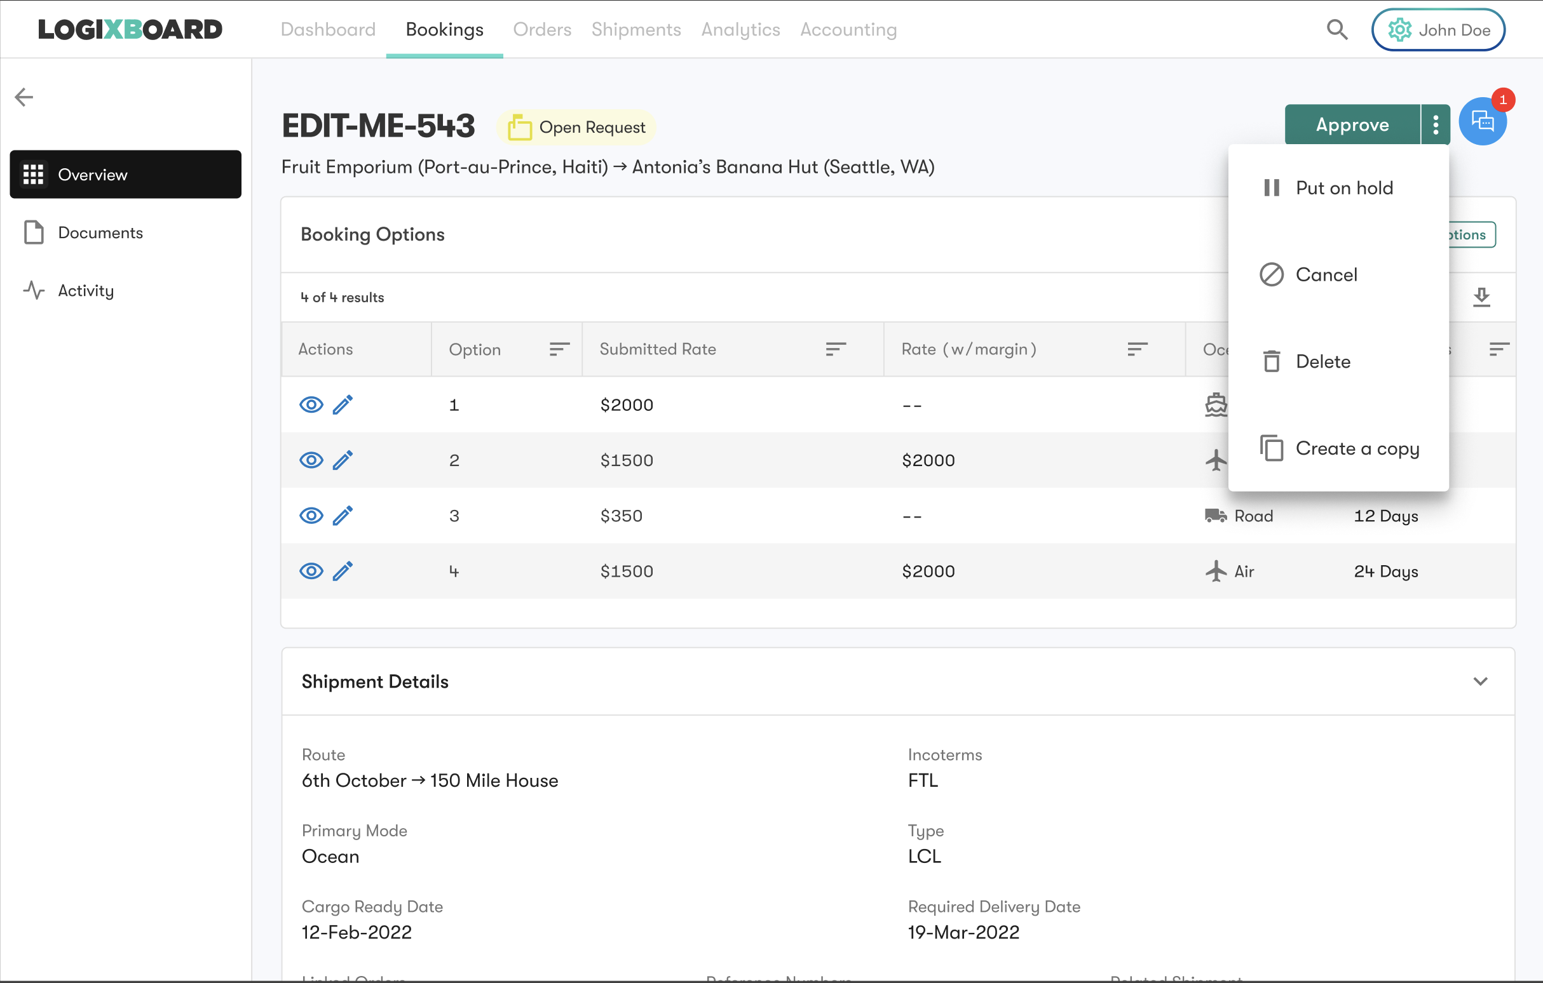Viewport: 1543px width, 983px height.
Task: Edit option 3 with pencil icon
Action: [x=343, y=516]
